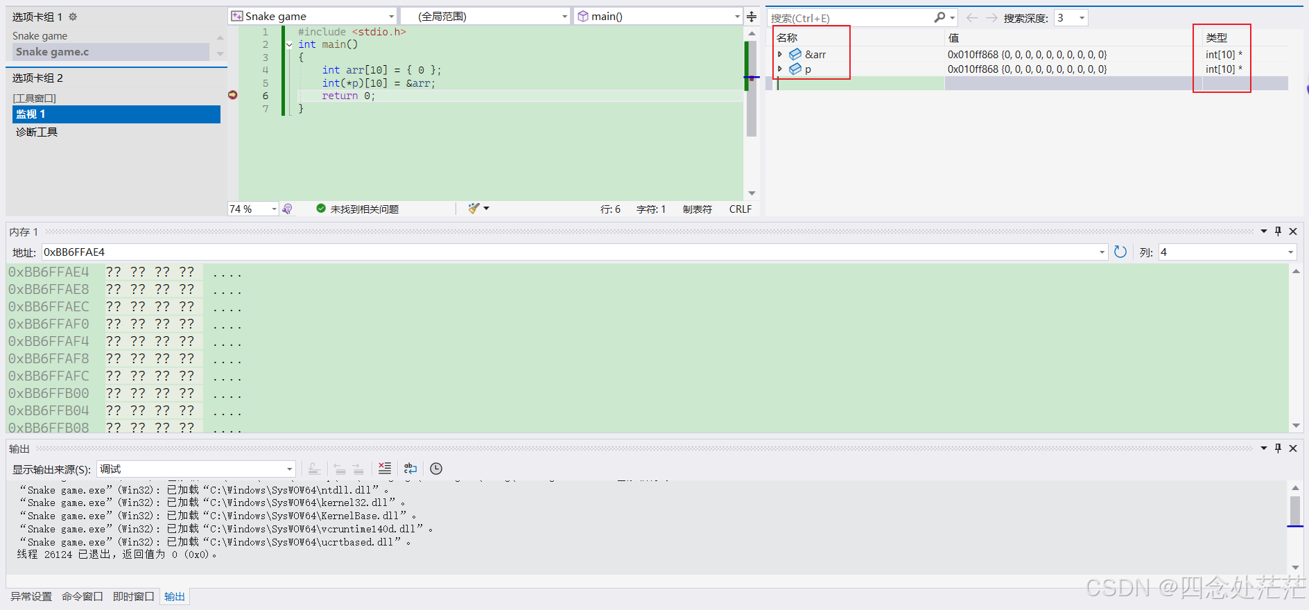Open the memory address history dropdown

point(1102,252)
